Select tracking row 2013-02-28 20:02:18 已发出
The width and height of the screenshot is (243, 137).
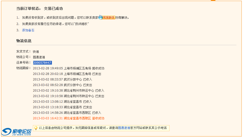(67, 74)
